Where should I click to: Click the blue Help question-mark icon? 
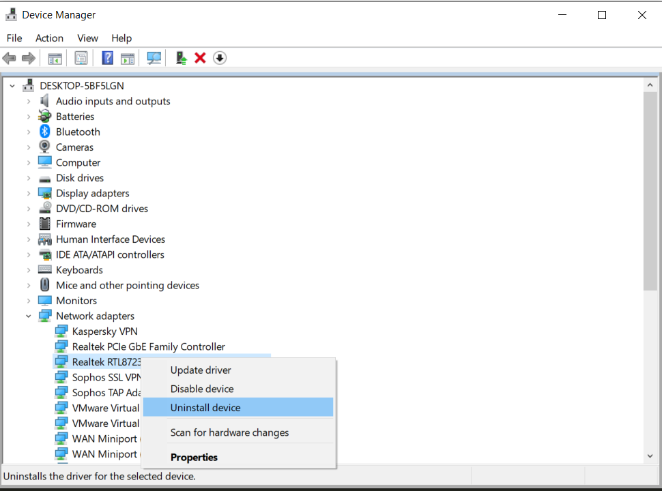[x=108, y=58]
